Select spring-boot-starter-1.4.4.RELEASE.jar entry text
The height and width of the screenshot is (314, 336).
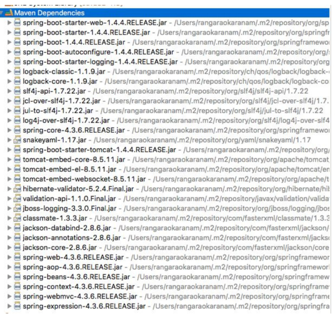[x=86, y=32]
